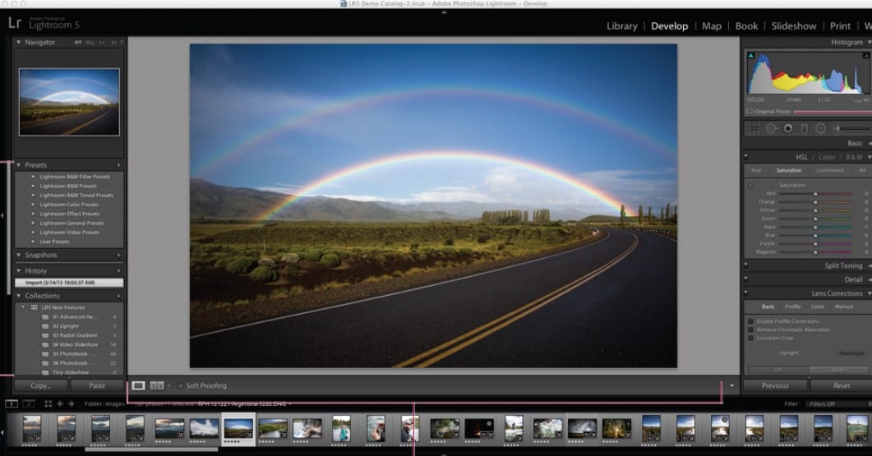
Task: Hide the left panel group arrow
Action: tap(2, 215)
